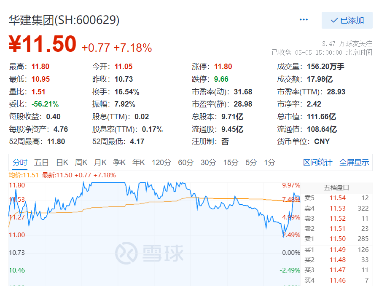
Task: Click the 全屏显示 fullscreen link
Action: click(354, 162)
